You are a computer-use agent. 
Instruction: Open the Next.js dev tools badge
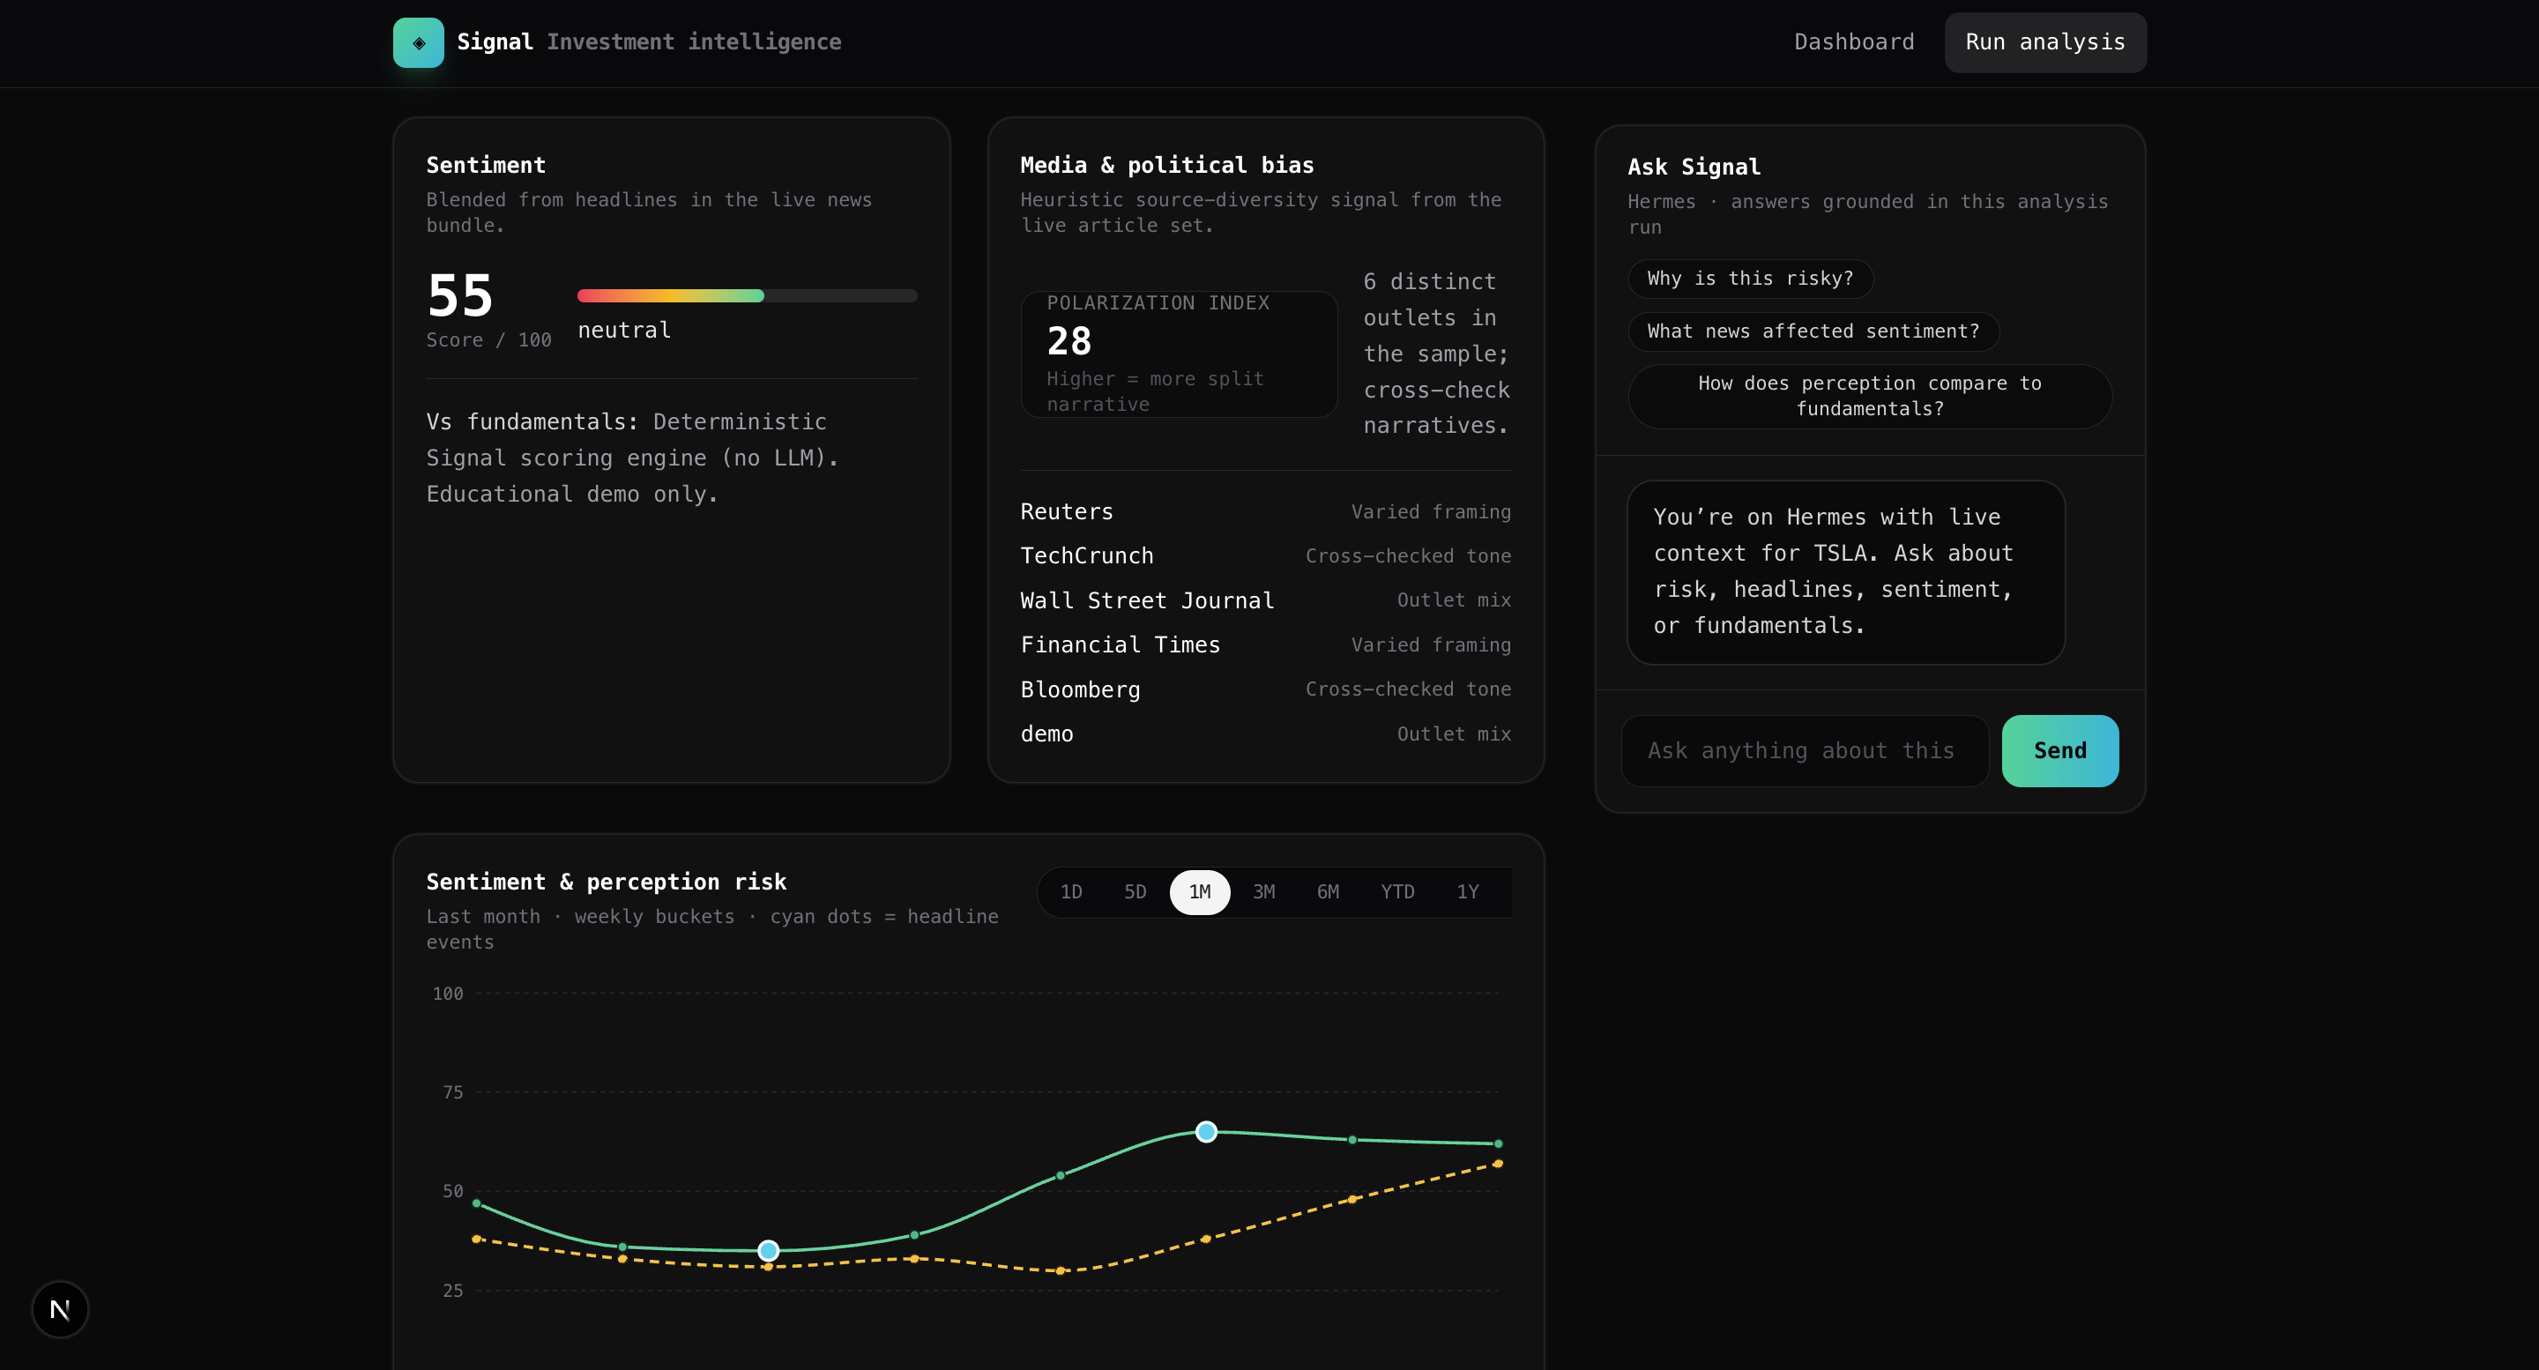tap(60, 1309)
